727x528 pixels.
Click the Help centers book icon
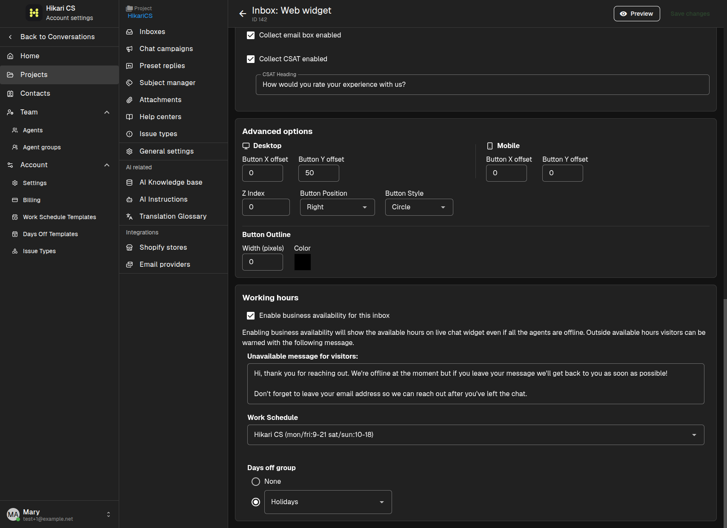129,117
